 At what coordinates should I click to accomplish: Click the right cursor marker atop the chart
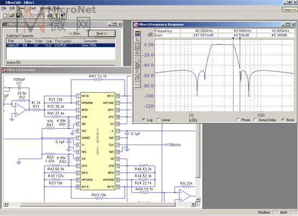pos(240,38)
